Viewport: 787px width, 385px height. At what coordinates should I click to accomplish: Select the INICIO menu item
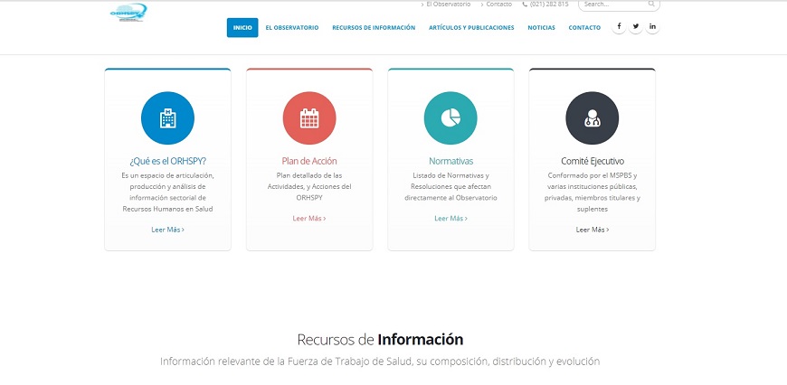(x=242, y=28)
